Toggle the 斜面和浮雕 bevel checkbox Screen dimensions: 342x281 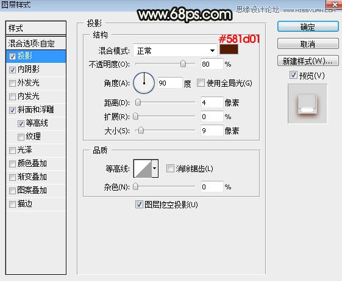(x=12, y=110)
